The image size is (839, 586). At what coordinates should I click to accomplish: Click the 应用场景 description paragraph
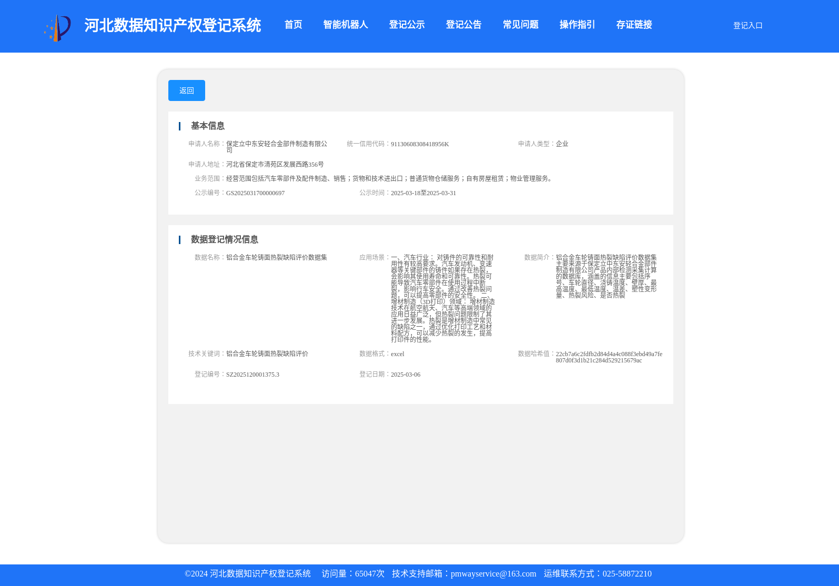click(x=443, y=298)
